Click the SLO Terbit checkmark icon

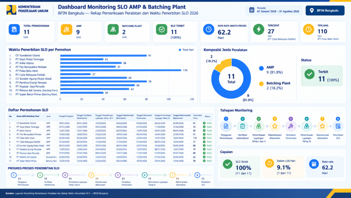162,30
